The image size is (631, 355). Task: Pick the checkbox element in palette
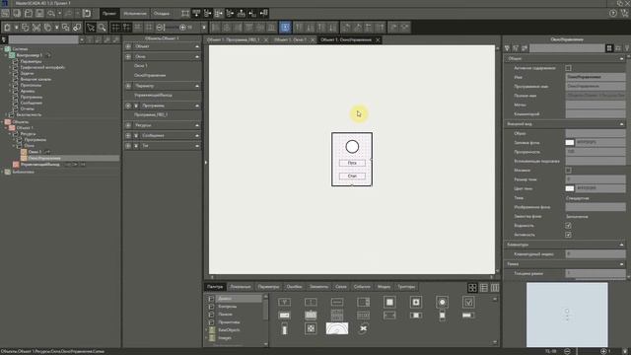pyautogui.click(x=468, y=302)
